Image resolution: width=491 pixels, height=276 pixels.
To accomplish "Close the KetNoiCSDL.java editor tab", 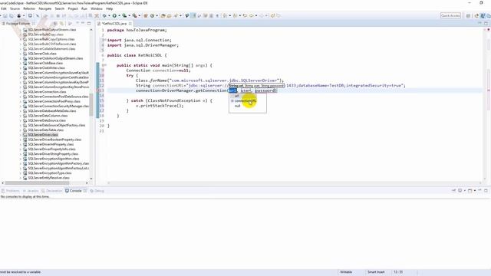I will [130, 24].
